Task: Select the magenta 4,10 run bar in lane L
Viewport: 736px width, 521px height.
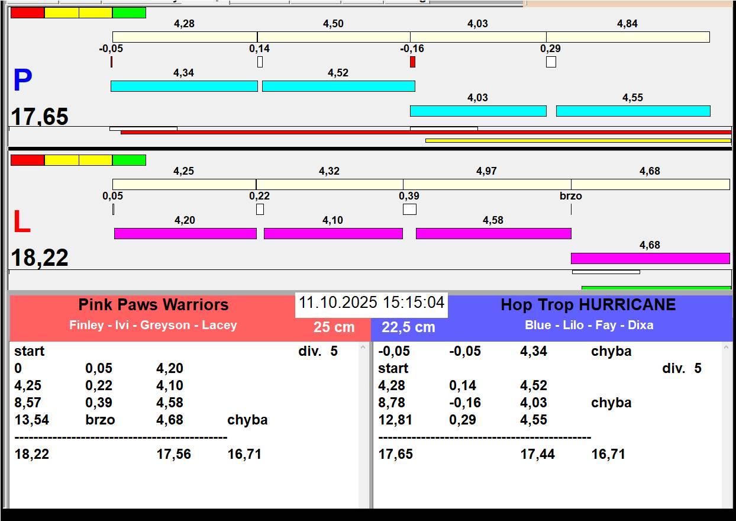Action: click(333, 233)
